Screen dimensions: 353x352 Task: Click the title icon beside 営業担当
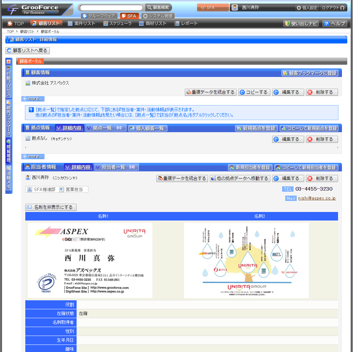point(62,190)
